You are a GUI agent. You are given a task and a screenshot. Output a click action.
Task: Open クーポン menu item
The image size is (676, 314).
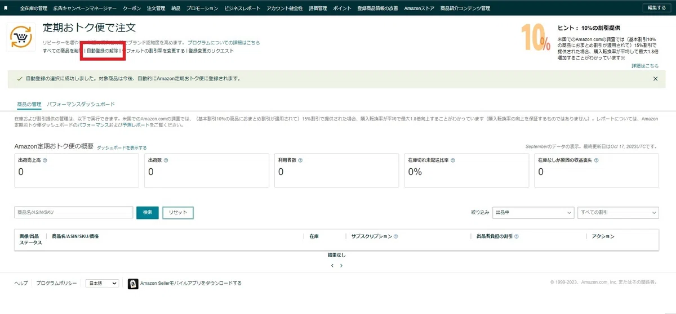[x=132, y=8]
